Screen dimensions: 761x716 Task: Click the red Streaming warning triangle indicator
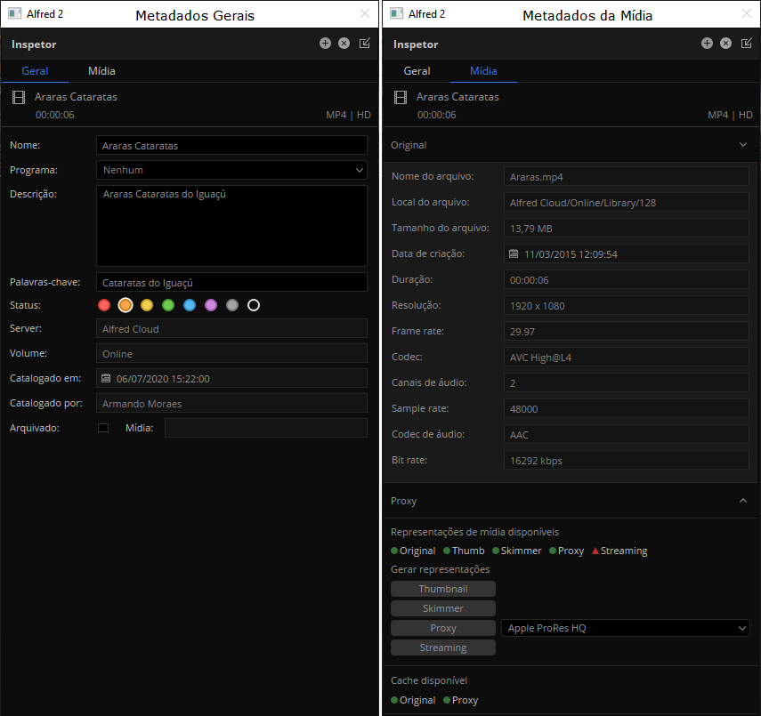[595, 551]
